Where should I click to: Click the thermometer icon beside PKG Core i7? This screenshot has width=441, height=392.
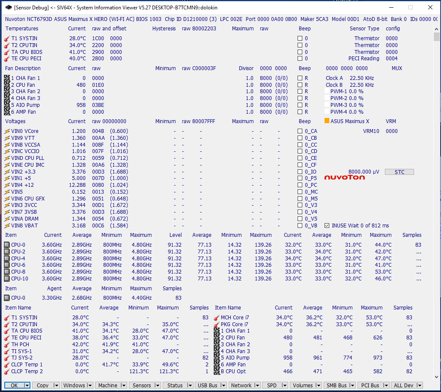[x=217, y=324]
